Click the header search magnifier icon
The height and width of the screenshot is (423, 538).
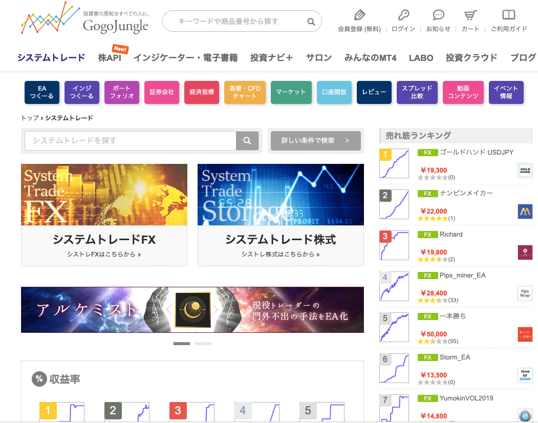311,22
